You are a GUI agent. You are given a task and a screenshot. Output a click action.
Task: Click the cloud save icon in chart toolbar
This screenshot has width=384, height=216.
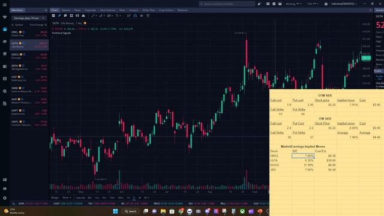(x=83, y=16)
